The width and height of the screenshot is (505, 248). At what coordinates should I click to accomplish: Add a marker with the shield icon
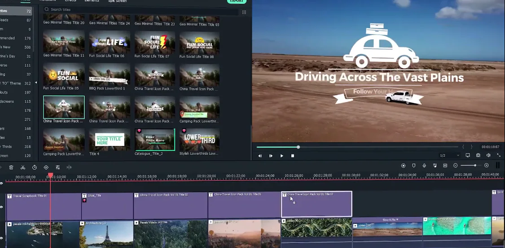coord(414,166)
